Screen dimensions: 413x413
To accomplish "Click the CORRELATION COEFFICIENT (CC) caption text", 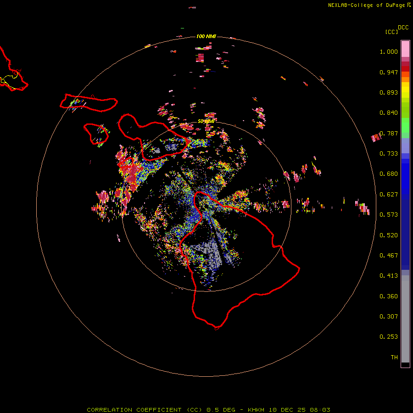I will pos(145,410).
